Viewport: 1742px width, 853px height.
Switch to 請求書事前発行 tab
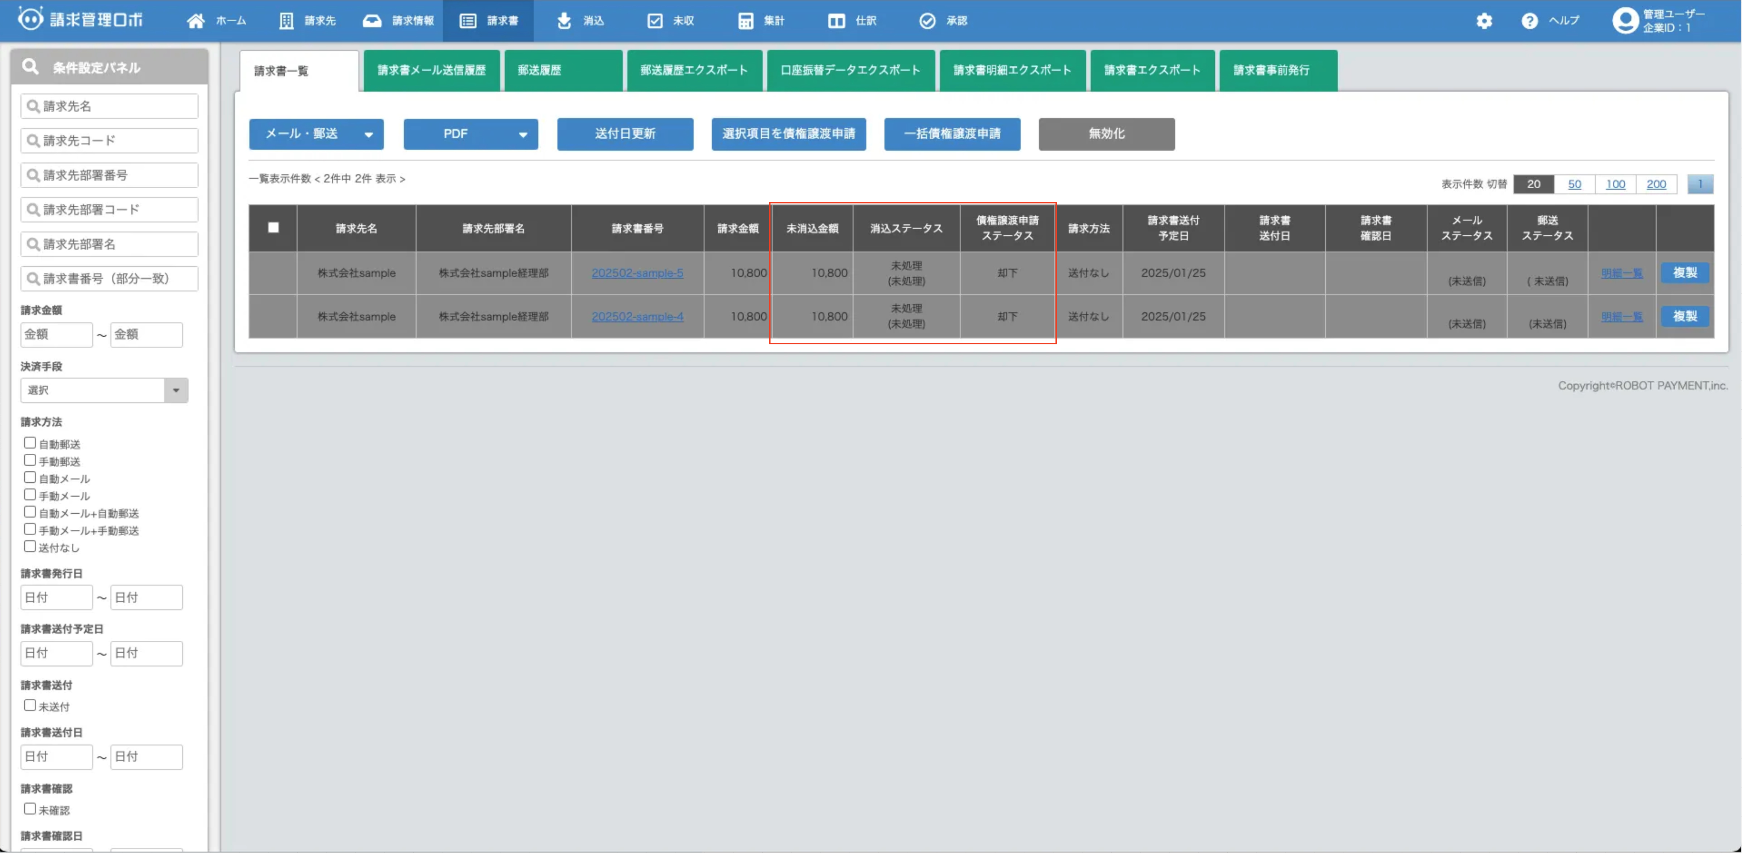click(1278, 70)
